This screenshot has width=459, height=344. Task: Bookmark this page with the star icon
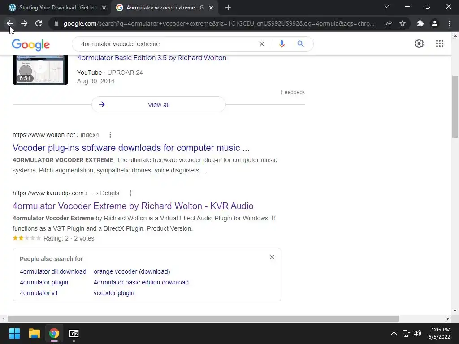[x=403, y=23]
